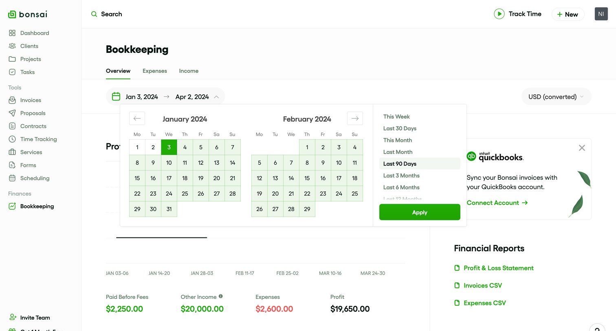
Task: Select February 1 in the calendar
Action: click(x=307, y=147)
